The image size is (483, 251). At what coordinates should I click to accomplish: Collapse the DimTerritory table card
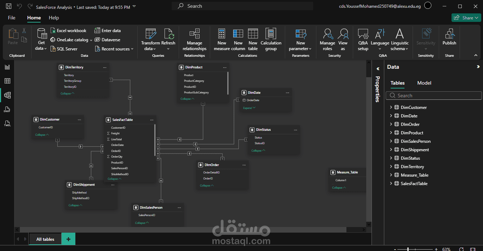tap(67, 93)
